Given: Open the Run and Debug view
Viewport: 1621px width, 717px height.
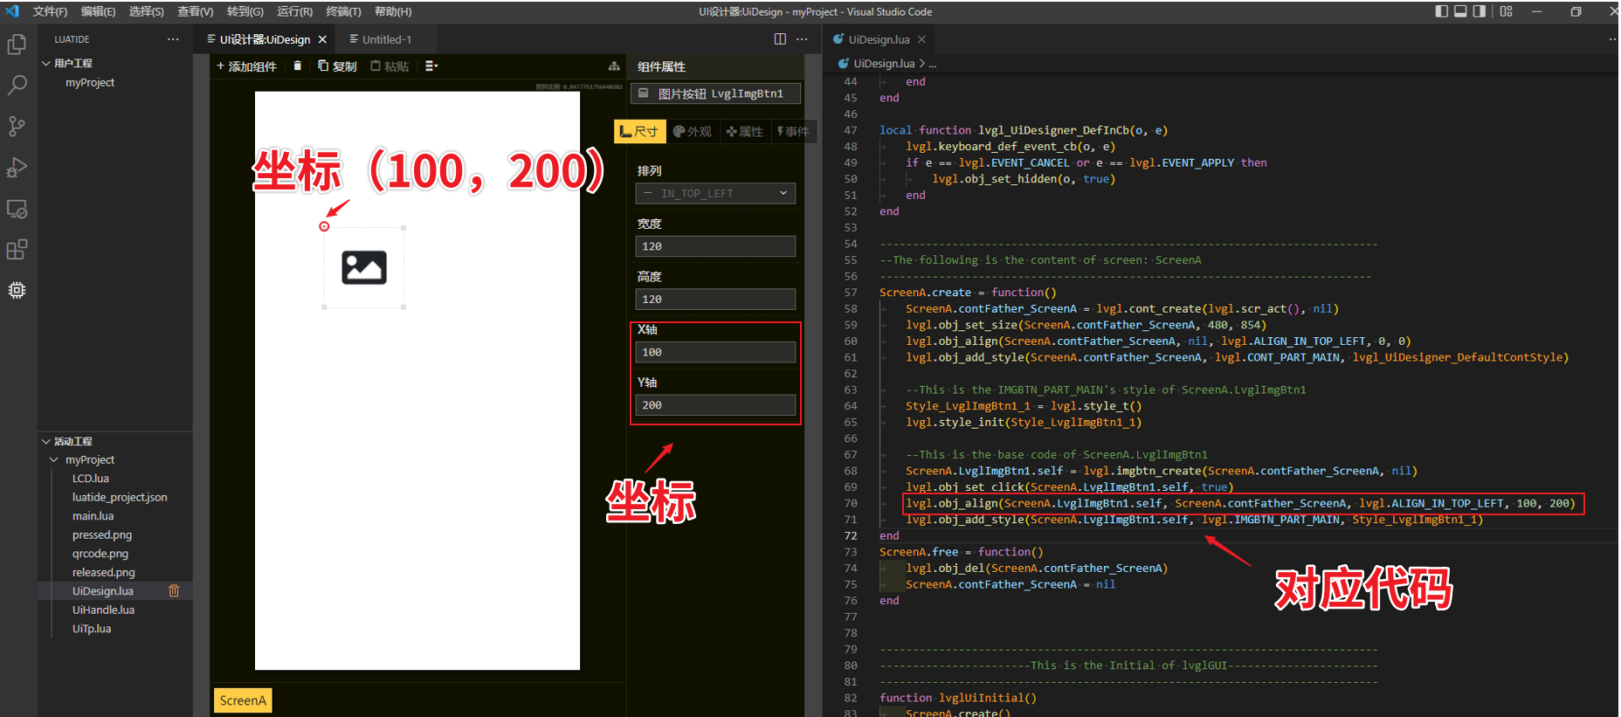Looking at the screenshot, I should point(17,168).
